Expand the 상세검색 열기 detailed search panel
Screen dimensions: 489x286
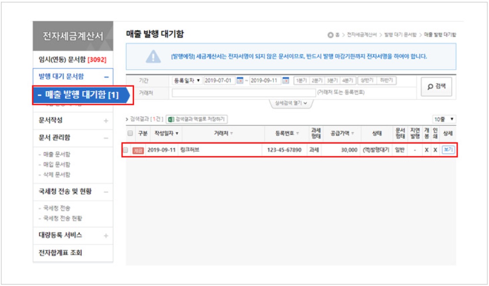291,103
